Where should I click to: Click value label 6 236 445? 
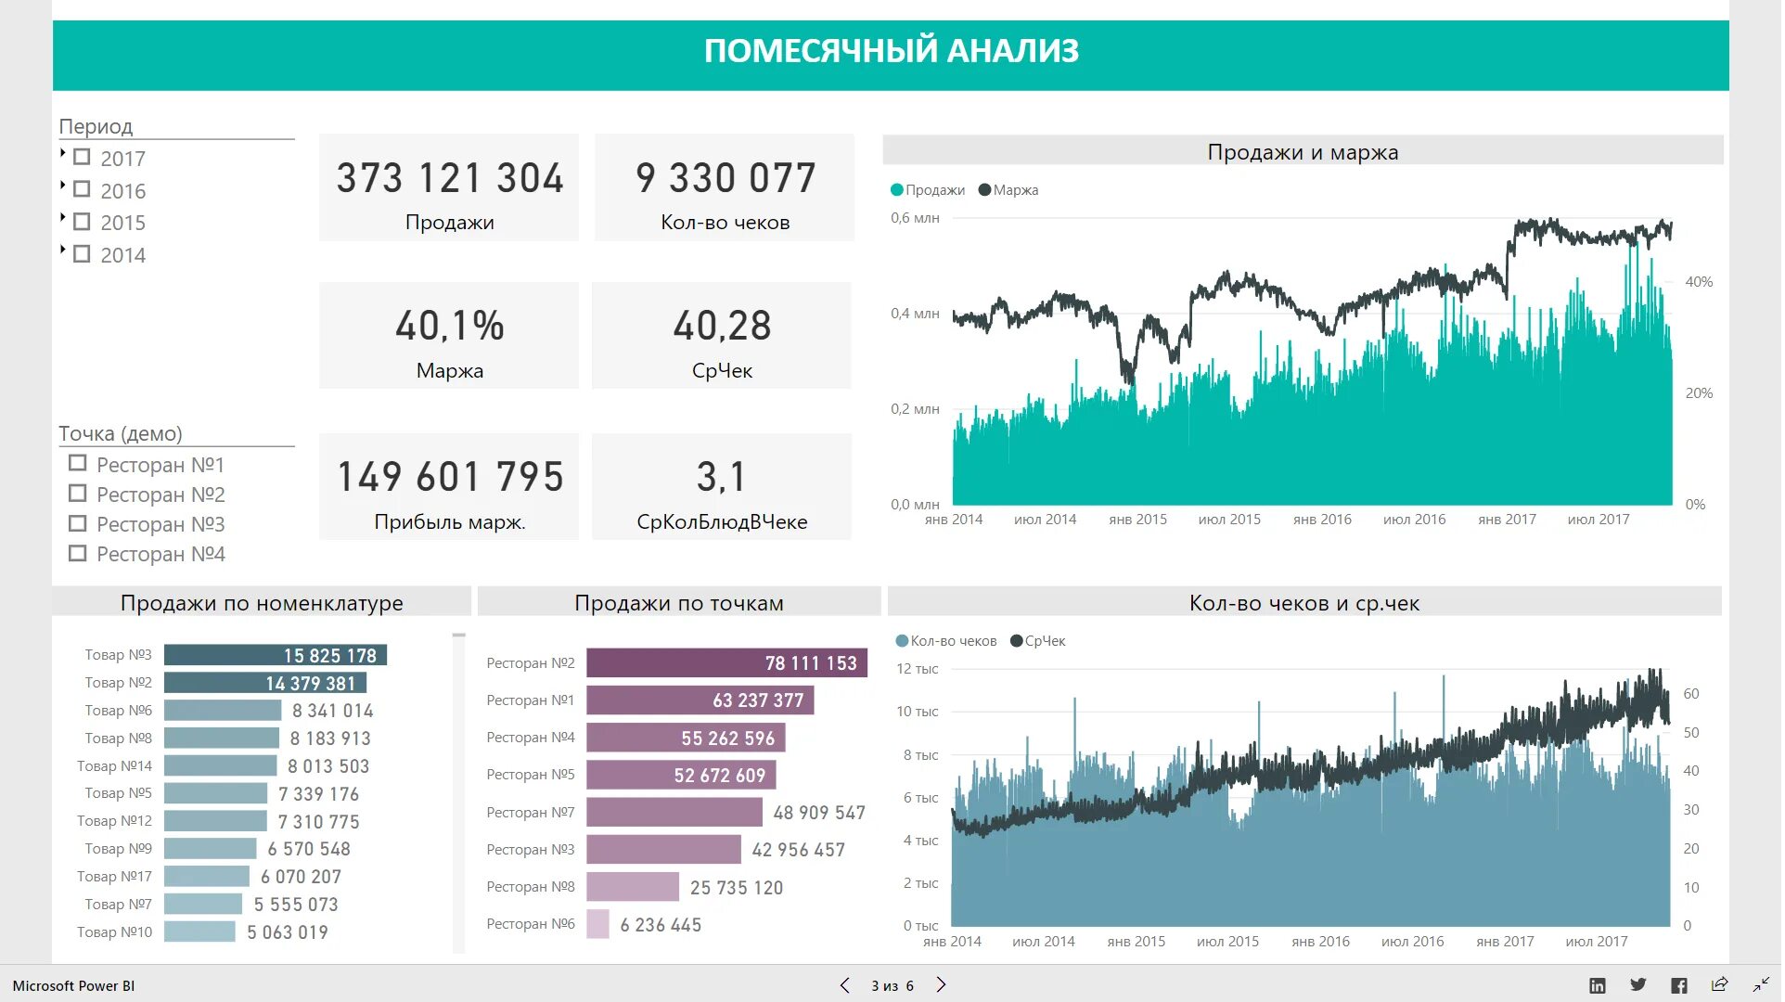click(x=662, y=927)
